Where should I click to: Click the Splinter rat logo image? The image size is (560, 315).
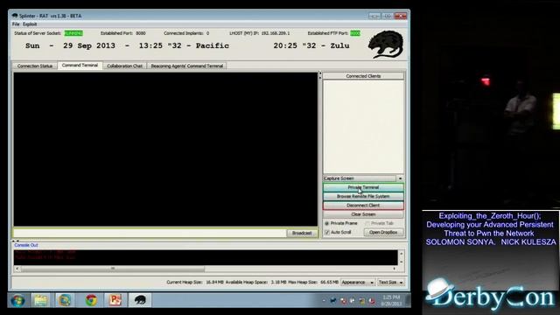coord(386,45)
